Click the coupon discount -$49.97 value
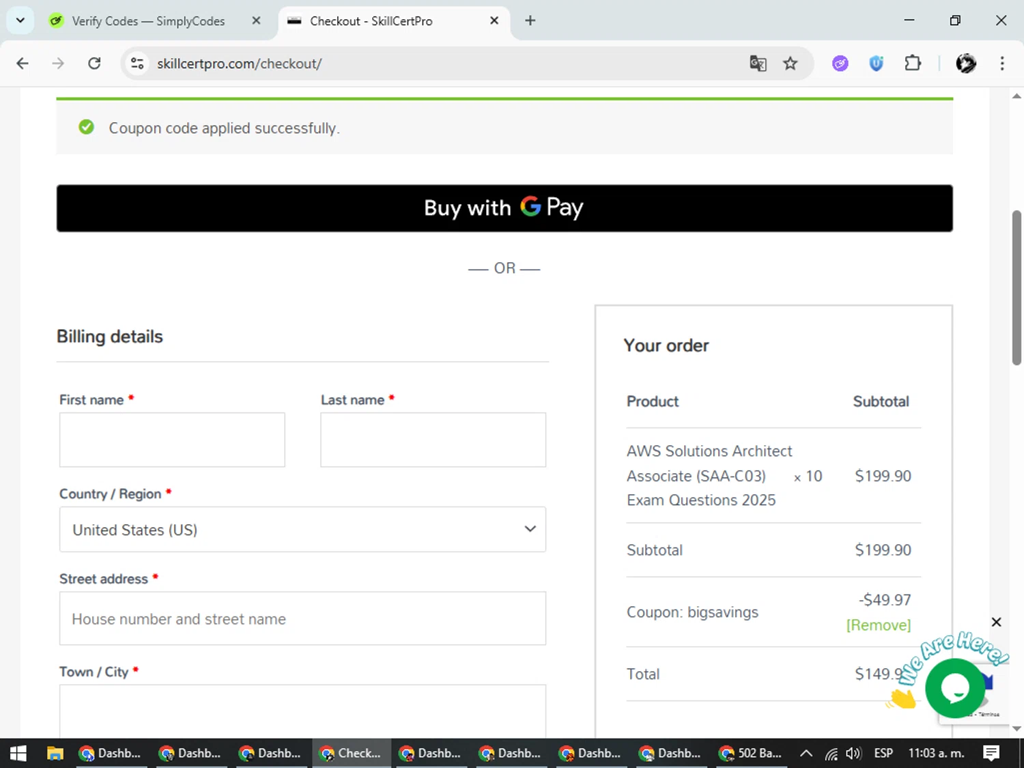The height and width of the screenshot is (768, 1024). coord(885,600)
